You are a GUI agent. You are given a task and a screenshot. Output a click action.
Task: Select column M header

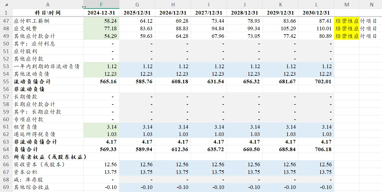click(346, 5)
